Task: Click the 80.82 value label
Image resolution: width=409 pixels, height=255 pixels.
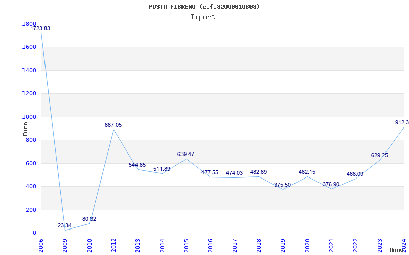Action: coord(89,219)
